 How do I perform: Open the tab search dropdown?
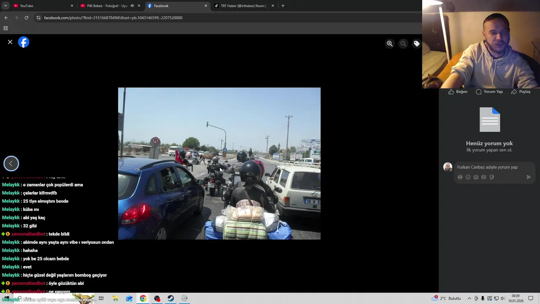pyautogui.click(x=5, y=6)
